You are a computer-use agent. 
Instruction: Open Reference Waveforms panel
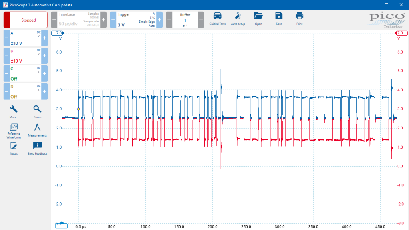point(14,131)
